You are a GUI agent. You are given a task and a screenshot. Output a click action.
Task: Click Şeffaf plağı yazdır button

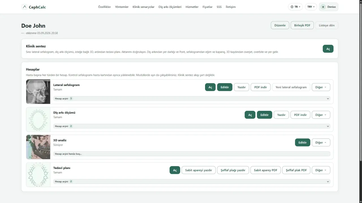[x=233, y=170]
